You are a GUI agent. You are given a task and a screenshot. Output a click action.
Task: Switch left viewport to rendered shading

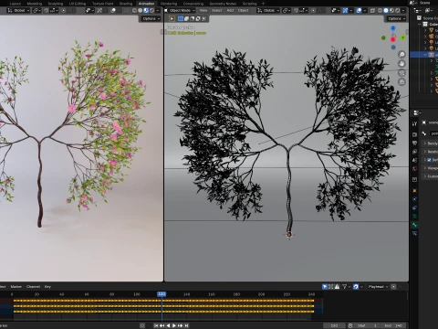click(151, 10)
